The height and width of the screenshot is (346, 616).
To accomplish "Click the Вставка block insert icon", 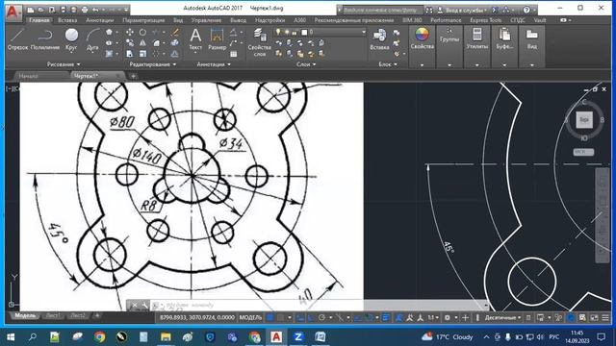I will tap(379, 39).
